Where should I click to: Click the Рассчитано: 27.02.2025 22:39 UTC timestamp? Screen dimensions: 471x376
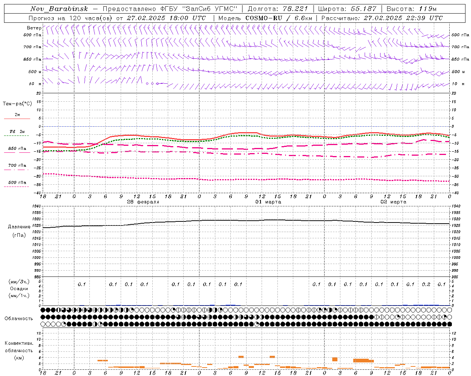point(382,18)
